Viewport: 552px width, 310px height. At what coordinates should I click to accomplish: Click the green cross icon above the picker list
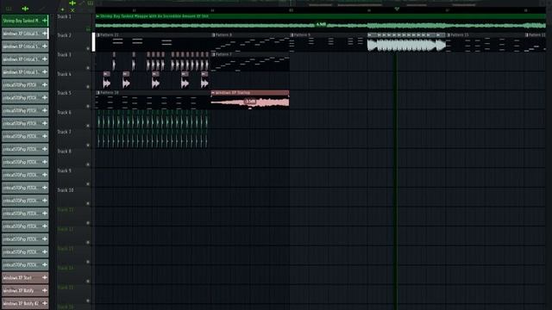pyautogui.click(x=25, y=9)
